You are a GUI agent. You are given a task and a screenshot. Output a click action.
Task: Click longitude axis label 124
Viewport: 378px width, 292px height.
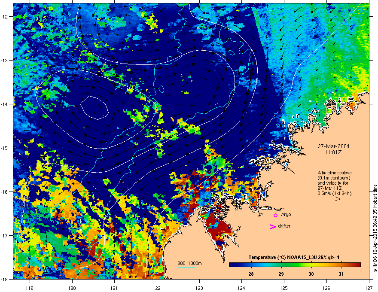tap(241, 288)
